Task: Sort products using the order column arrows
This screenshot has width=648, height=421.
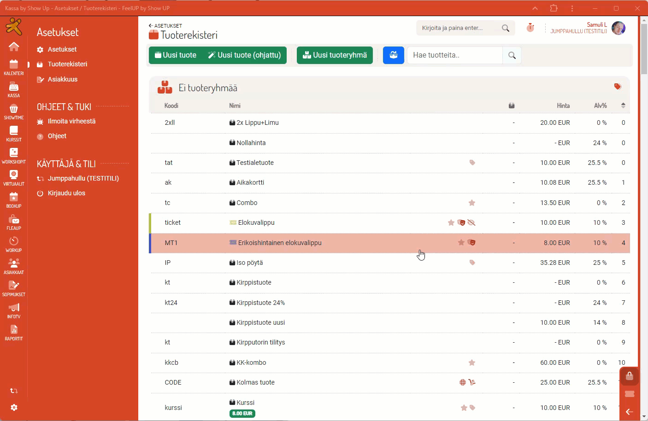Action: coord(623,106)
